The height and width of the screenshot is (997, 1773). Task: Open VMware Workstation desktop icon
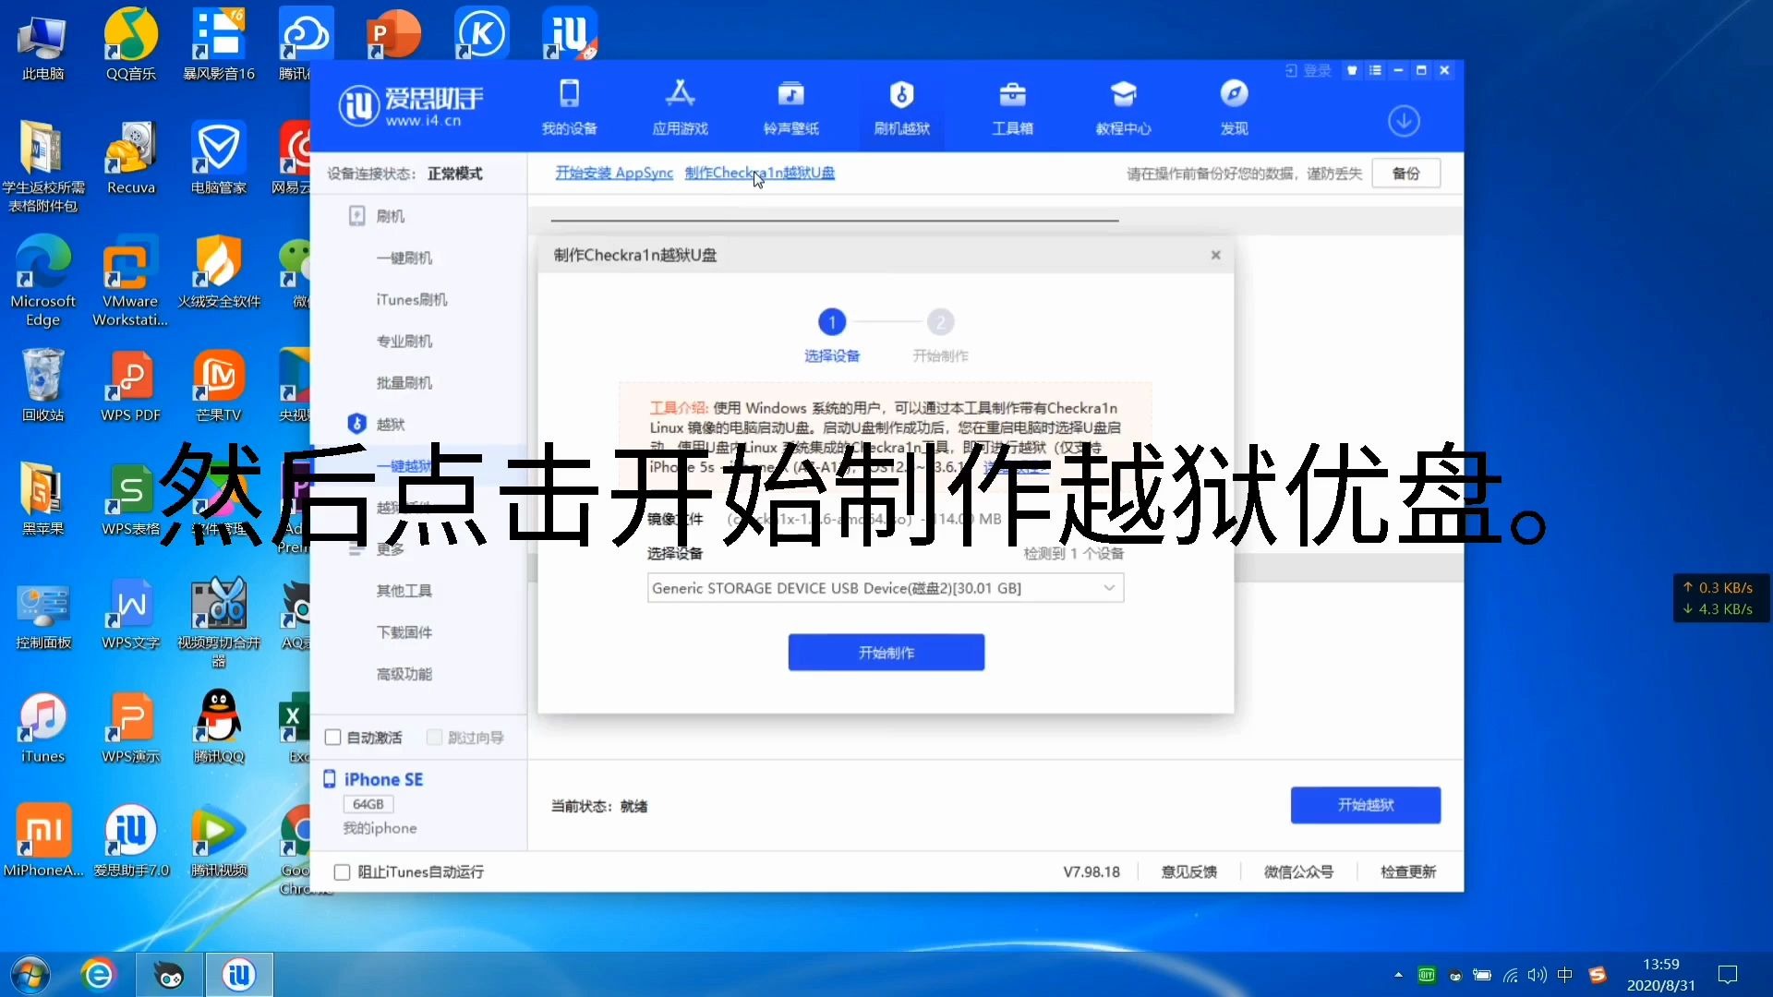(x=130, y=281)
